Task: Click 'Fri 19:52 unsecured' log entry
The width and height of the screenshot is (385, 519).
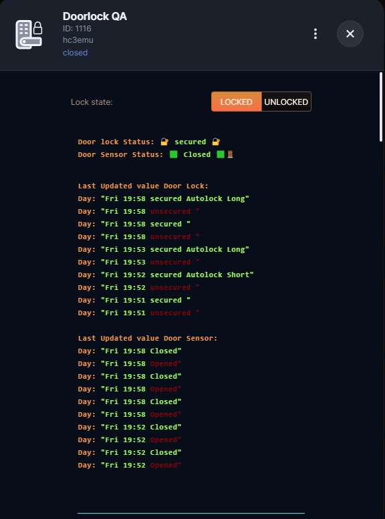Action: click(x=139, y=287)
